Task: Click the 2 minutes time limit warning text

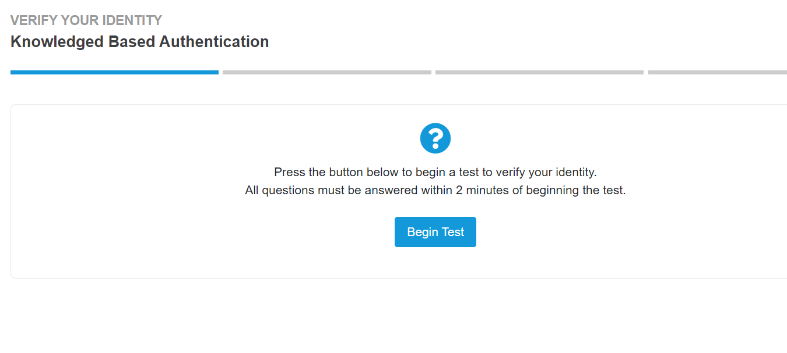Action: [435, 190]
